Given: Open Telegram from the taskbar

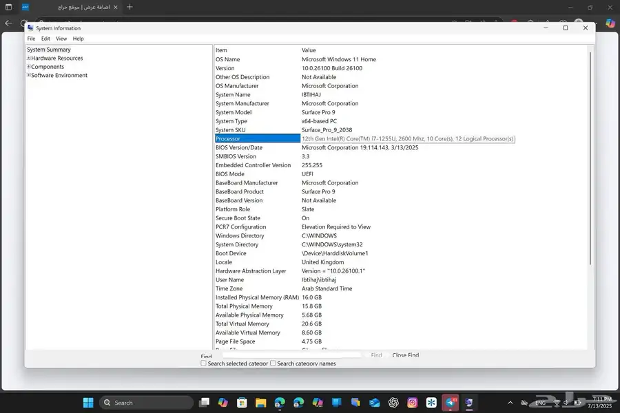Looking at the screenshot, I should (x=451, y=403).
